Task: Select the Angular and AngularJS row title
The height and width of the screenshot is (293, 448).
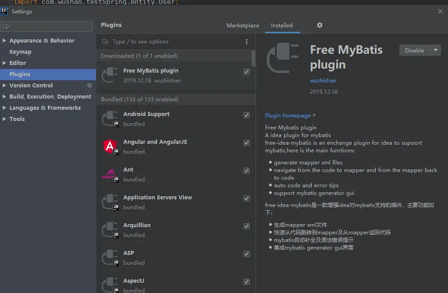Action: click(x=155, y=142)
